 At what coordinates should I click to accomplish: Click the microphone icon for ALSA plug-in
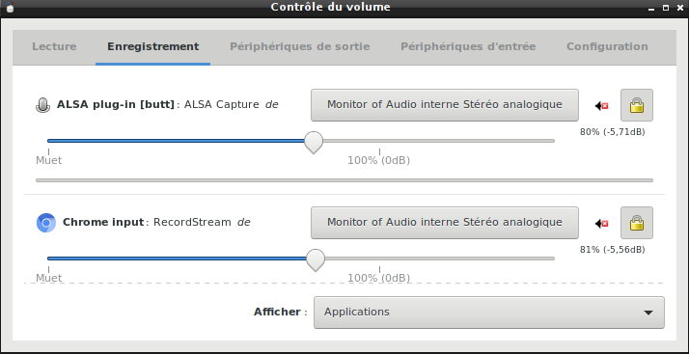click(42, 105)
